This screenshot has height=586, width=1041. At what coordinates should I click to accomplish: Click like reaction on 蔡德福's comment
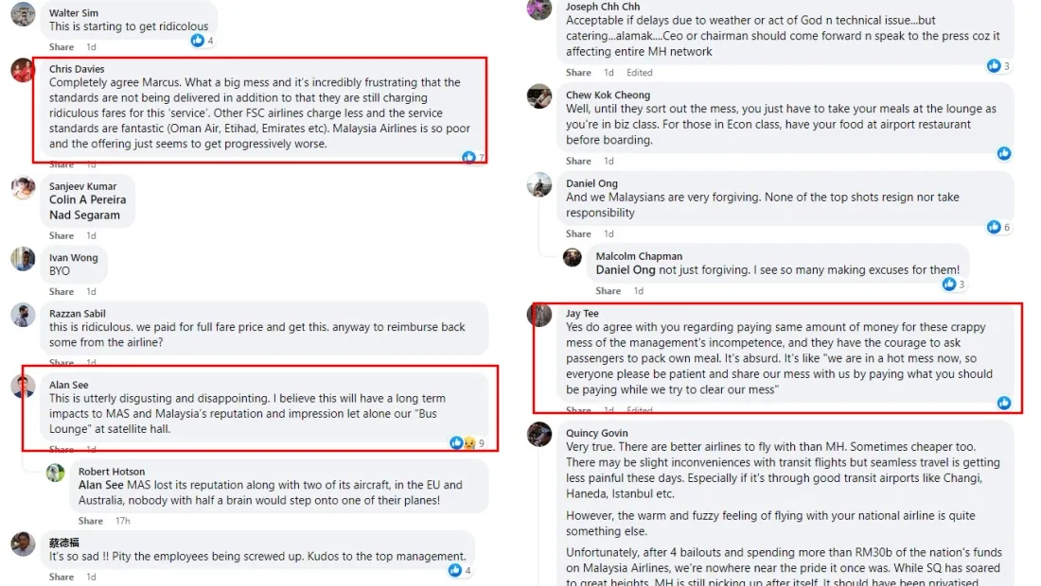[x=455, y=570]
